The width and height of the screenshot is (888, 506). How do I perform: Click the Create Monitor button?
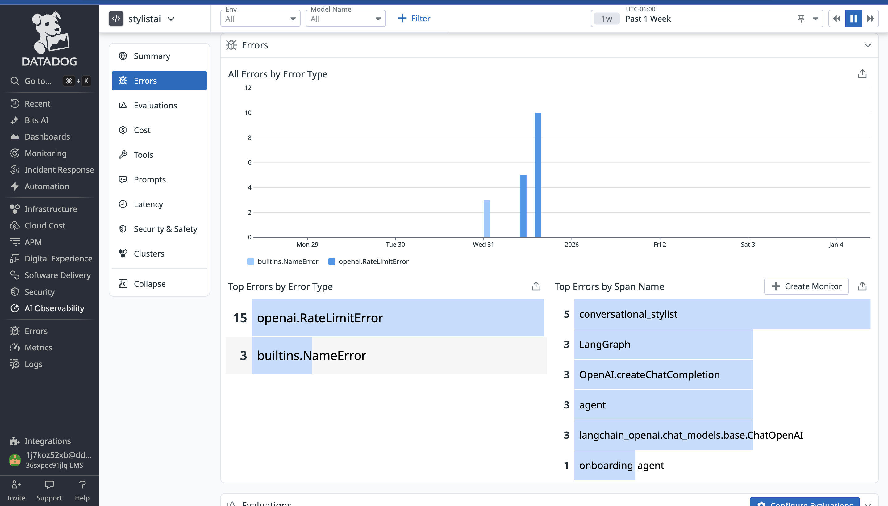pos(806,286)
